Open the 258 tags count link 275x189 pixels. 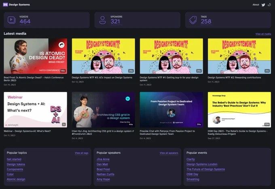coord(206,21)
